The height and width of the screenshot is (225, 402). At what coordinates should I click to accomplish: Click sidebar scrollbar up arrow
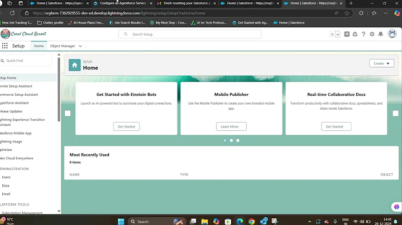pos(59,55)
